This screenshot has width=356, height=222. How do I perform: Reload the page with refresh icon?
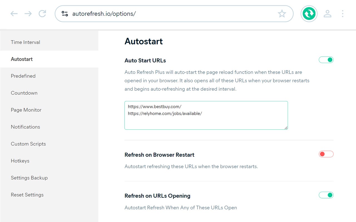[x=42, y=14]
